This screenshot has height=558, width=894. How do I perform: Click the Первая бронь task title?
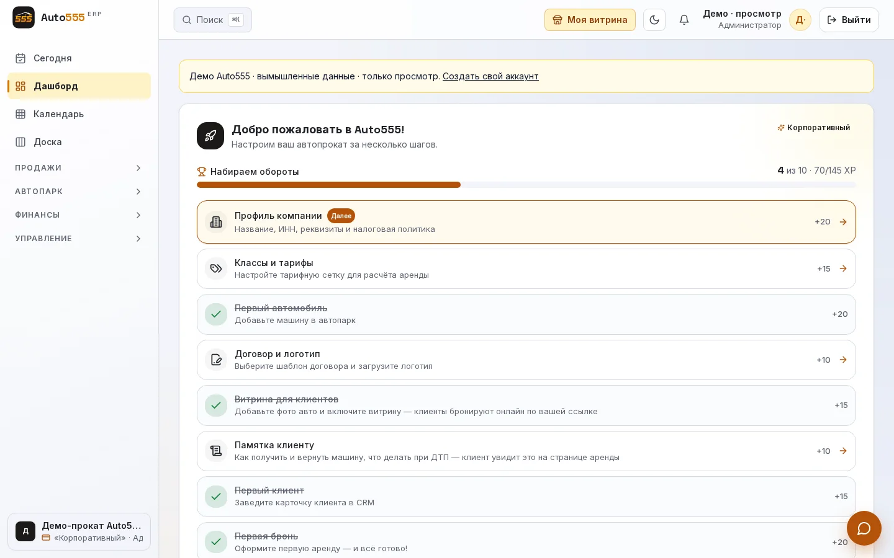[x=266, y=536]
